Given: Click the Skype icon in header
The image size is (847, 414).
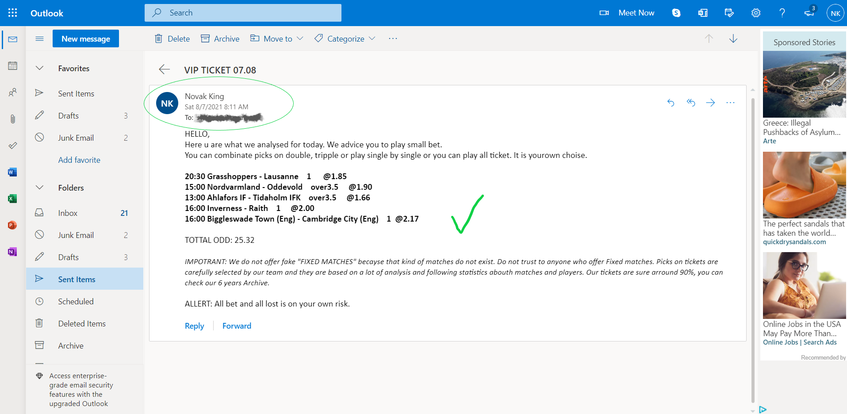Looking at the screenshot, I should point(676,13).
